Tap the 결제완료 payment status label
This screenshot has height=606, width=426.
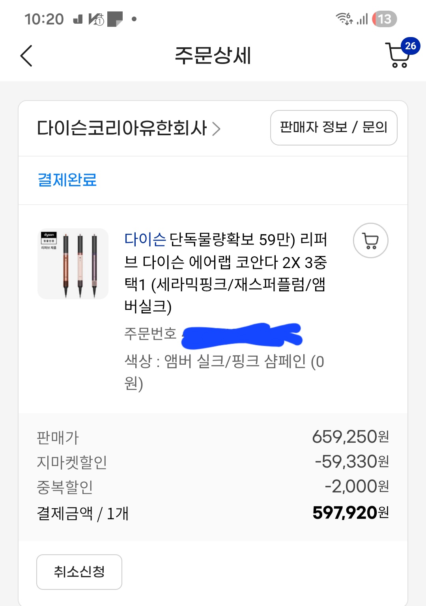[x=67, y=180]
